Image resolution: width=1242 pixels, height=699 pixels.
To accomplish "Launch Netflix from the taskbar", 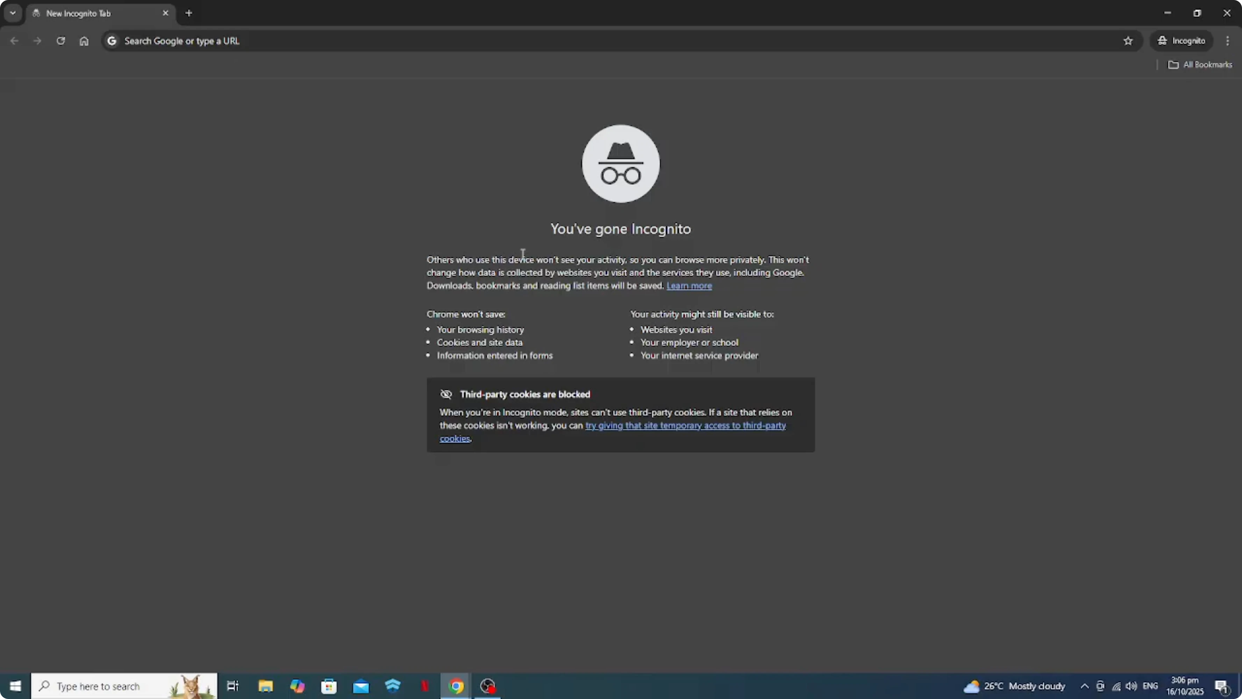I will 424,686.
